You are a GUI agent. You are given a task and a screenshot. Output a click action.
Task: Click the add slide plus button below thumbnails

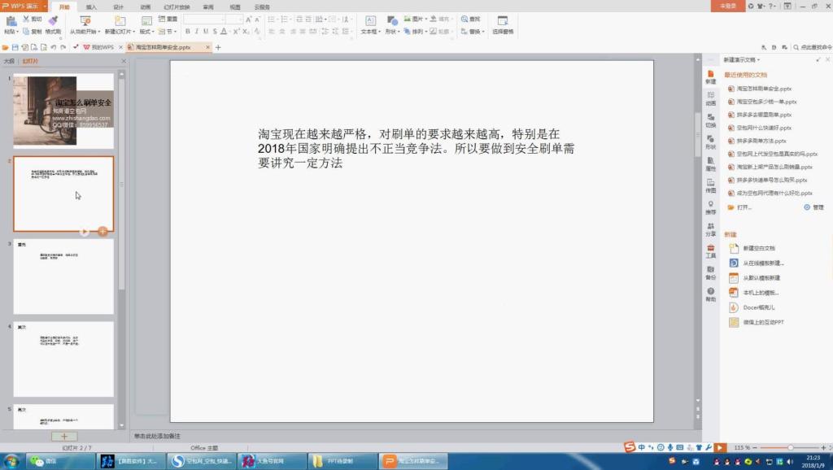tap(64, 437)
